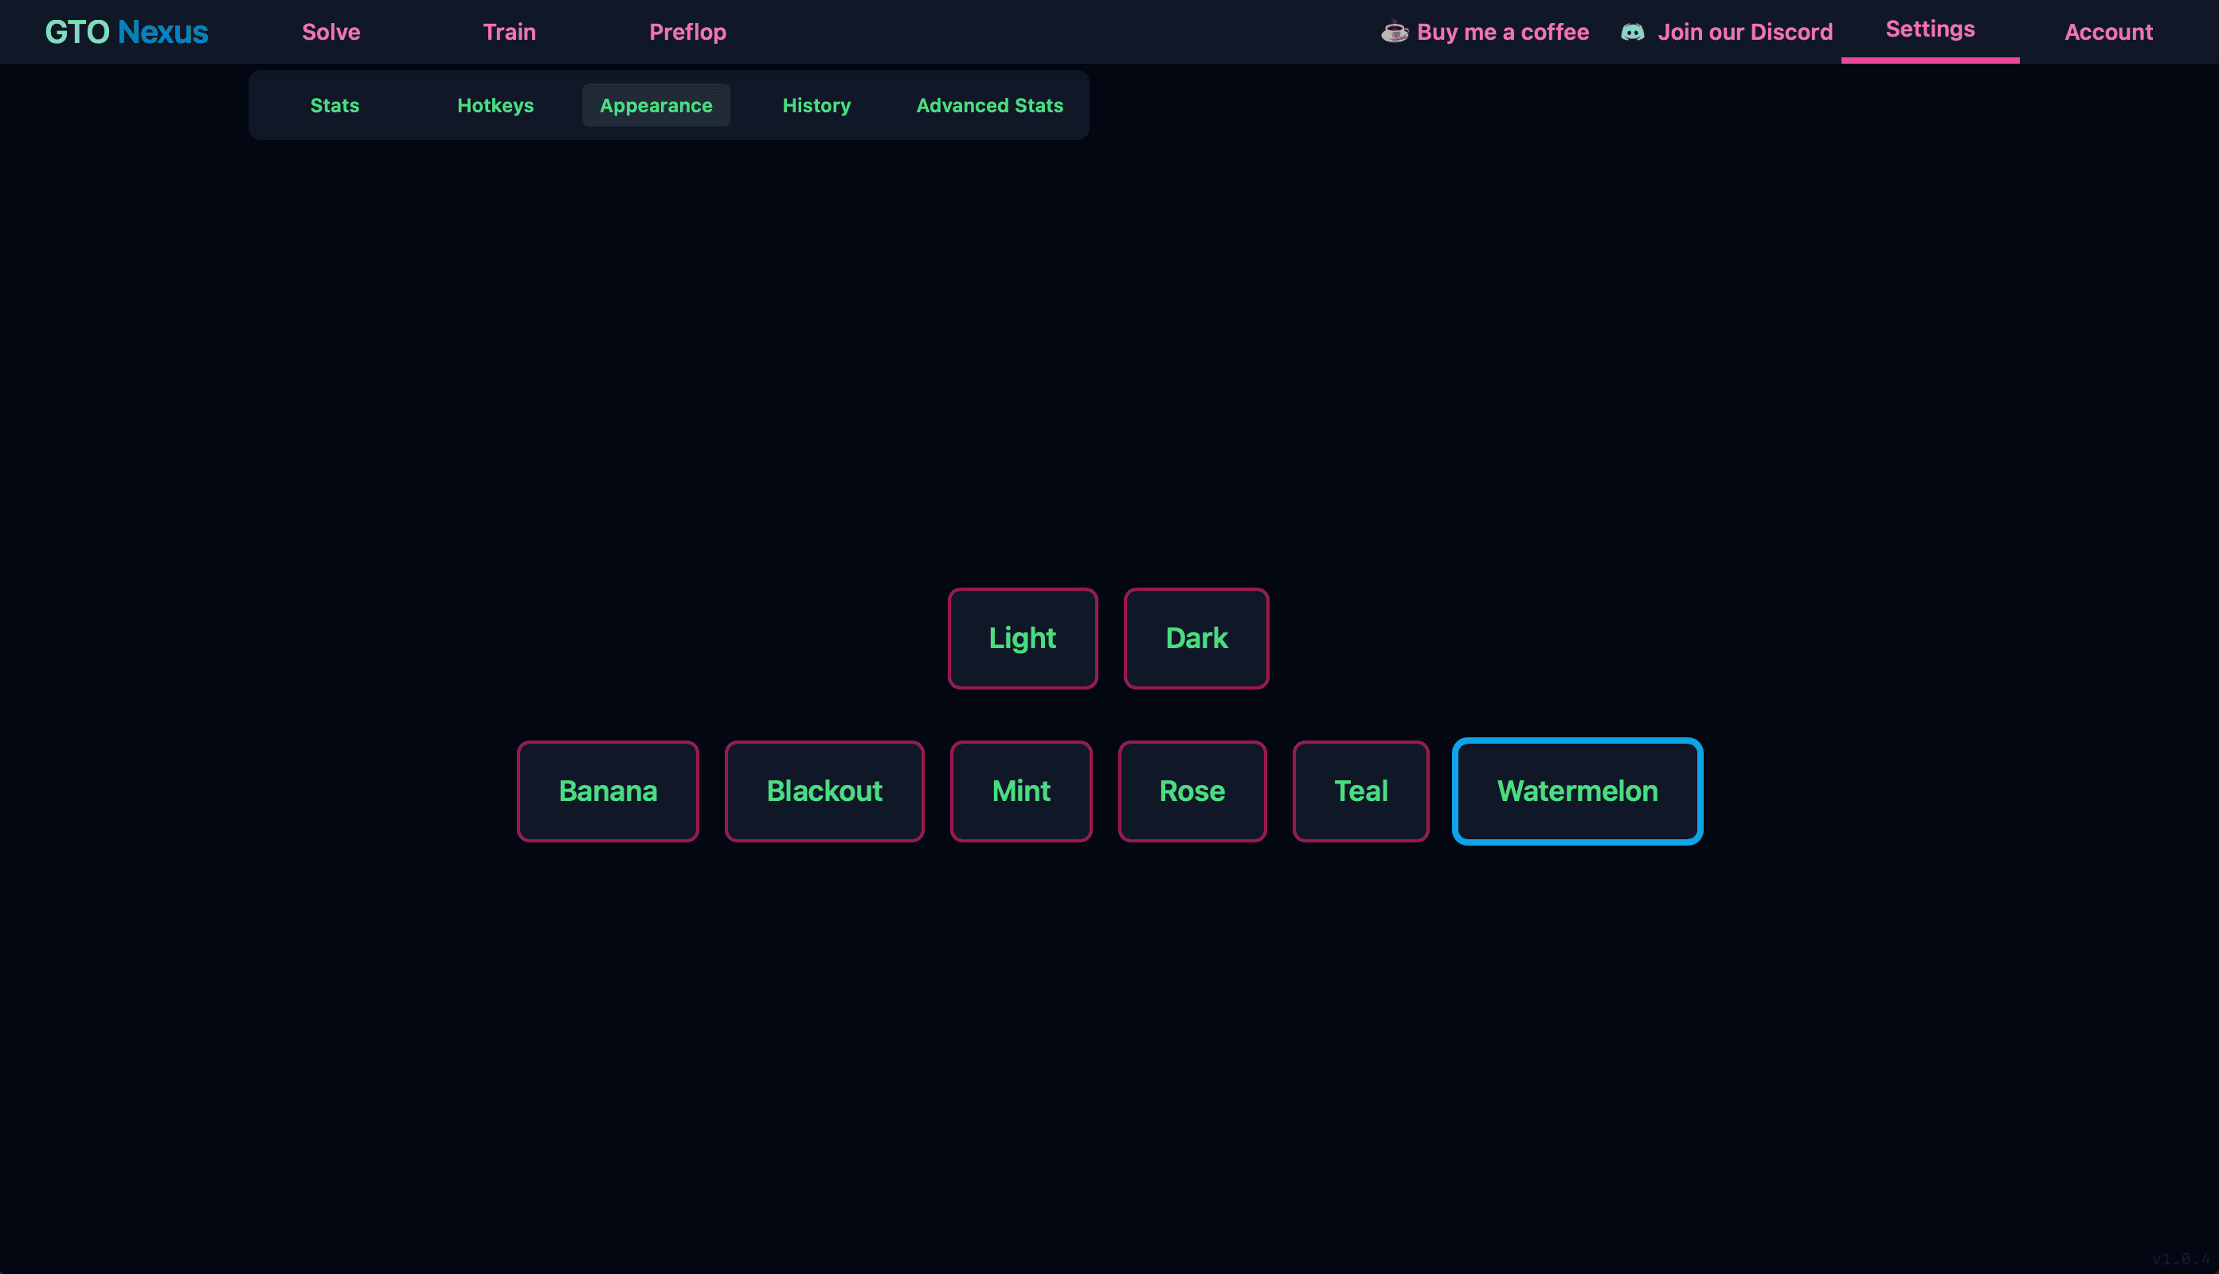
Task: Choose the Watermelon color theme
Action: click(x=1577, y=791)
